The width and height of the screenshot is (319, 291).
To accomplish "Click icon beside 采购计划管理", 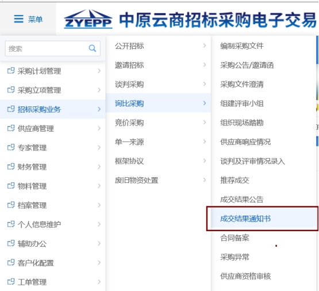I will tap(11, 71).
